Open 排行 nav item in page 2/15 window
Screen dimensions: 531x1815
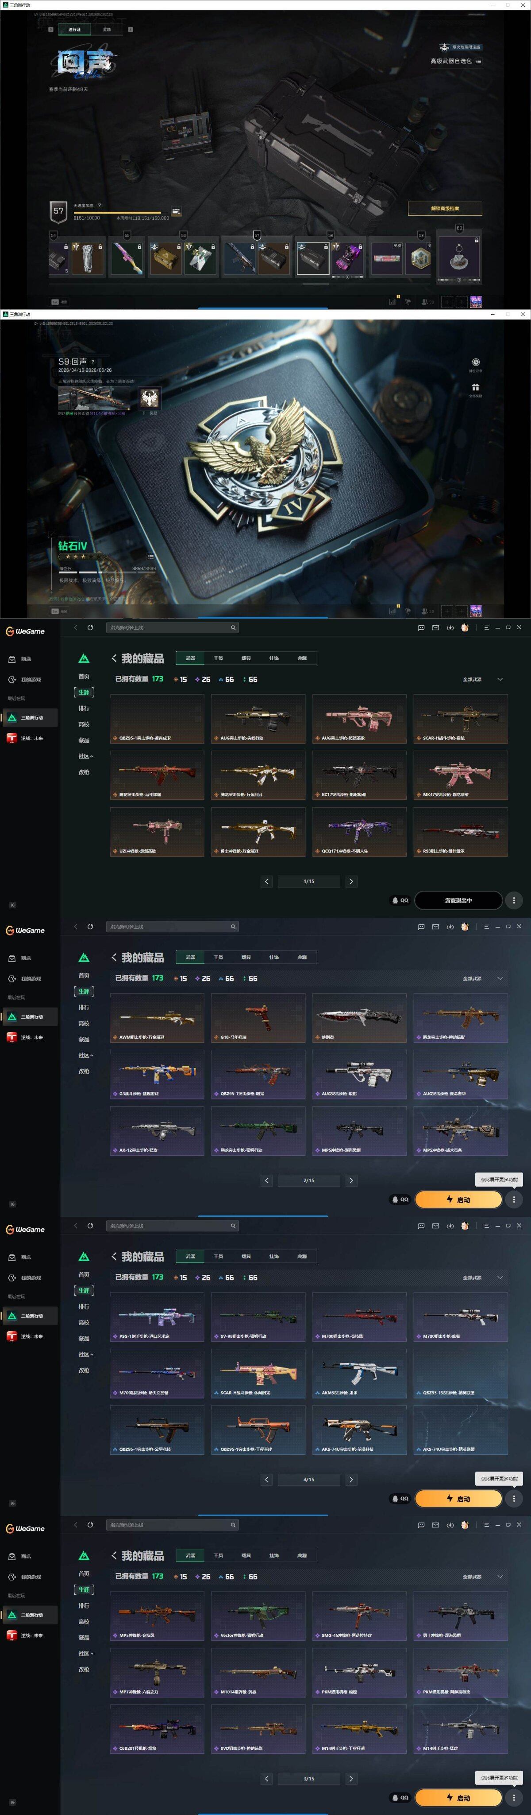click(84, 1008)
